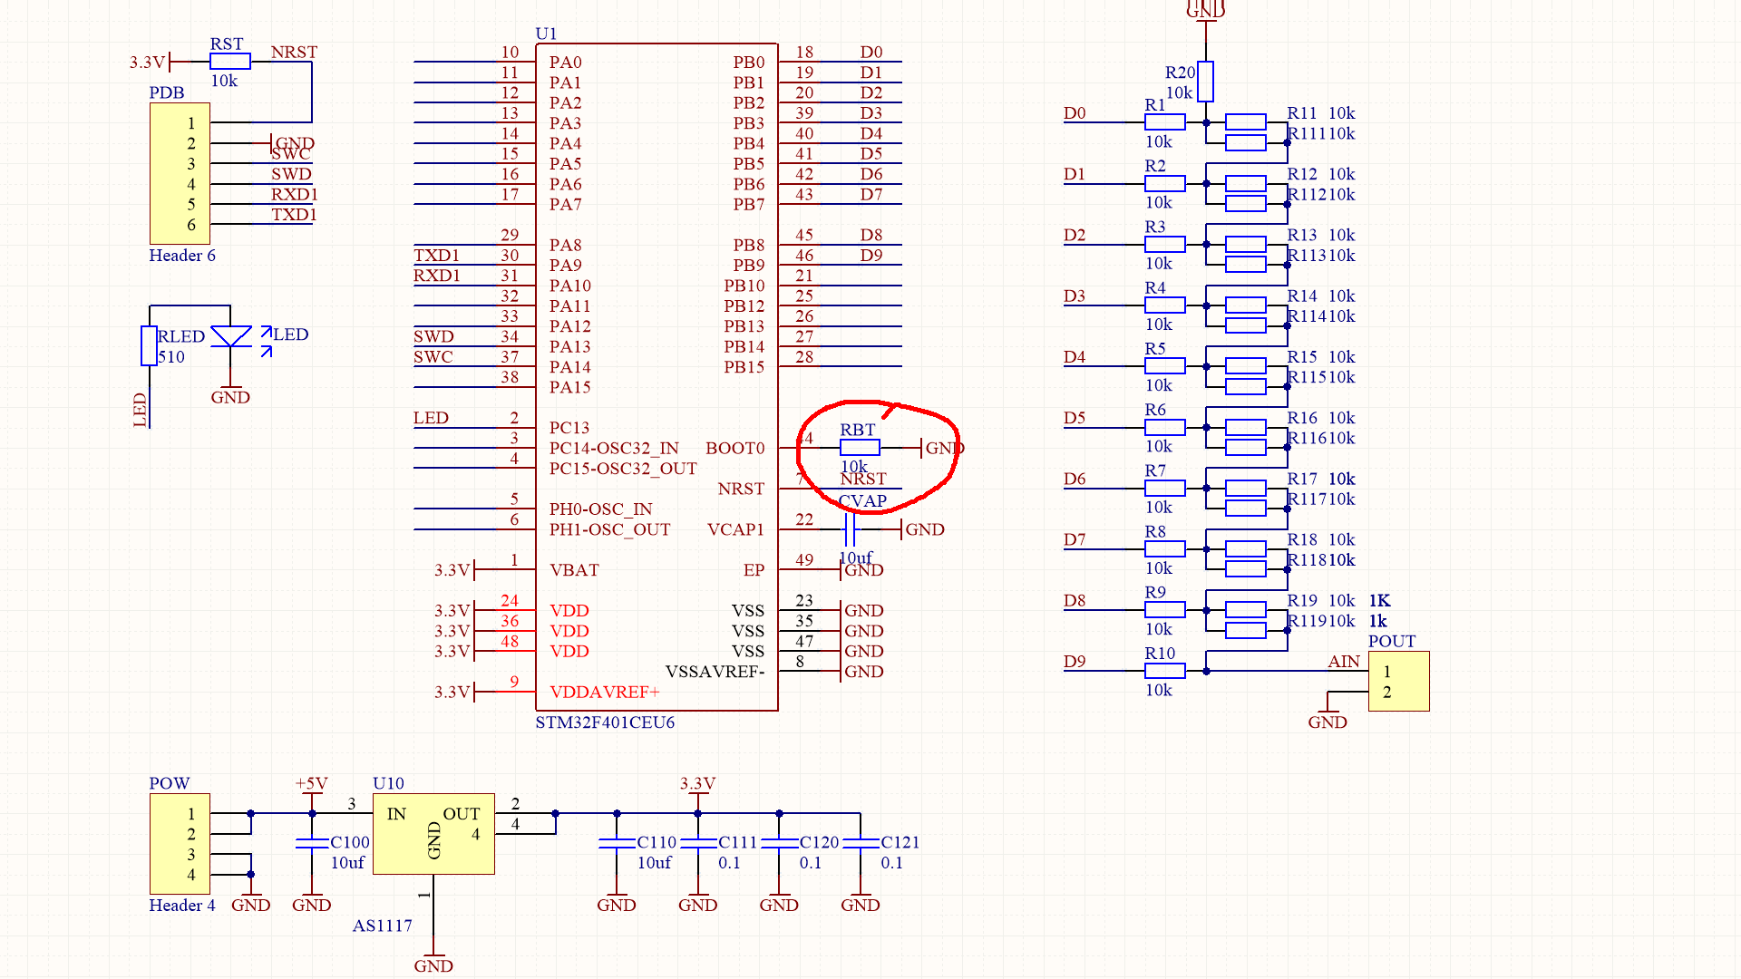
Task: Click the C110 10uf capacitor symbol
Action: (x=617, y=843)
